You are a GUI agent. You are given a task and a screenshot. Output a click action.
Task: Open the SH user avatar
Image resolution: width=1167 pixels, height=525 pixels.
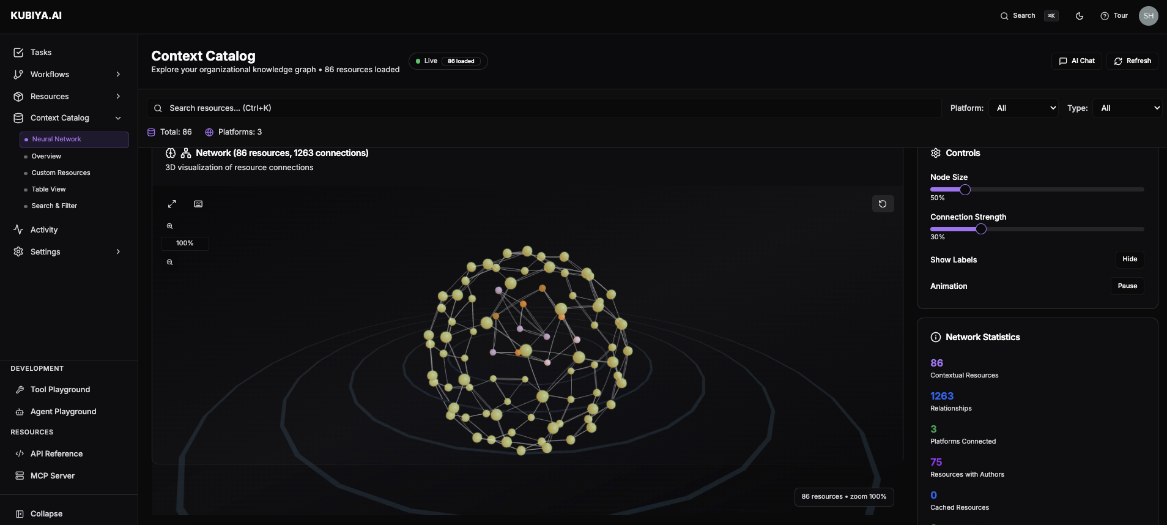(1148, 16)
